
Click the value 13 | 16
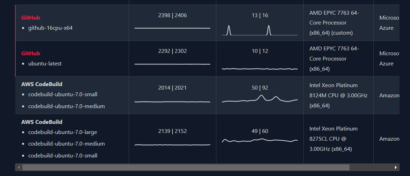point(260,15)
